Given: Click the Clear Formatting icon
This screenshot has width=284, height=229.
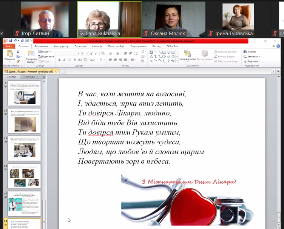Looking at the screenshot, I should click(103, 53).
